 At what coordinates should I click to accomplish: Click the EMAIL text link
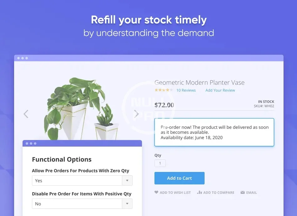252,193
